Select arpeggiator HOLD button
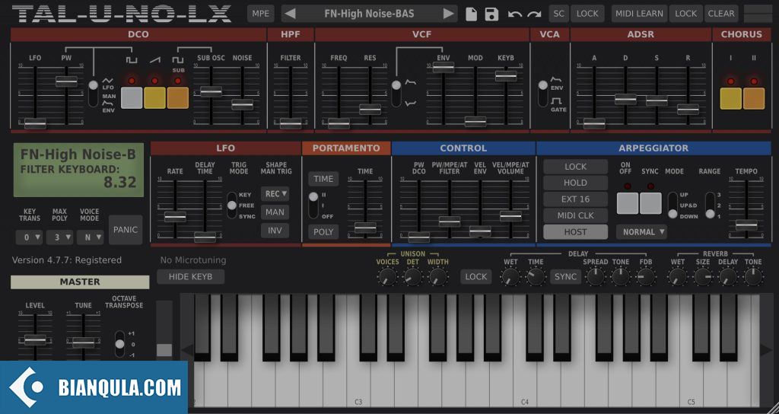 click(575, 183)
